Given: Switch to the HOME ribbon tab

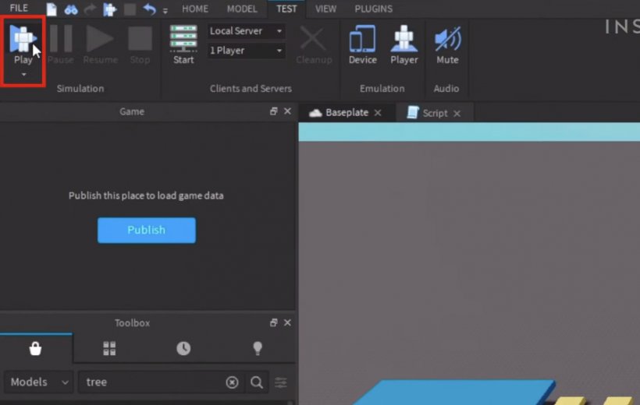Looking at the screenshot, I should coord(195,9).
